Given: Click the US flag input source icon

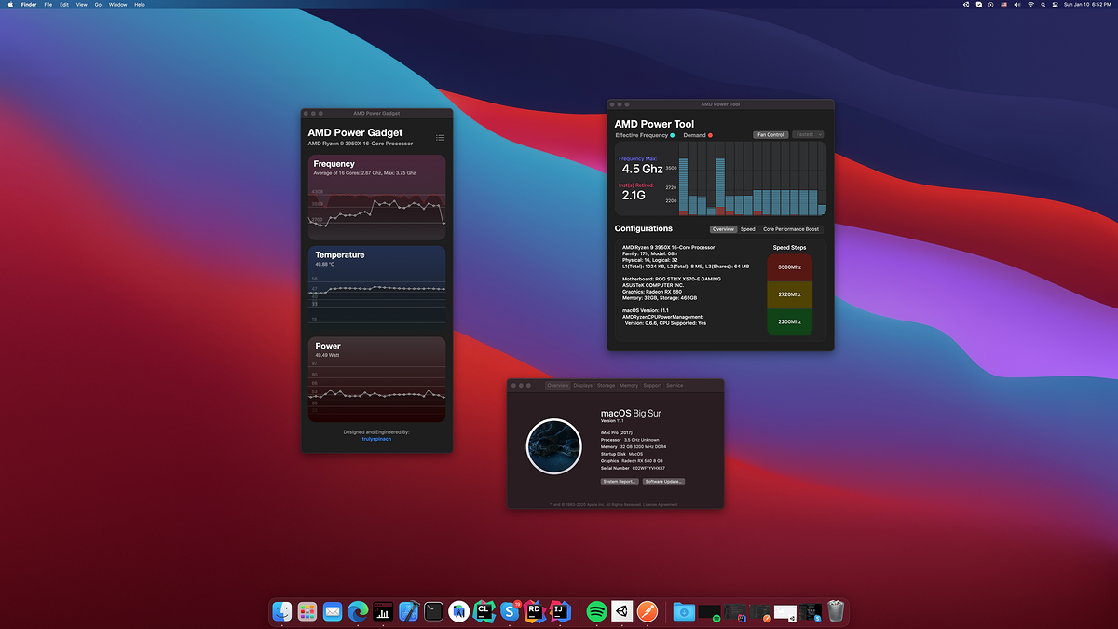Looking at the screenshot, I should point(1003,5).
